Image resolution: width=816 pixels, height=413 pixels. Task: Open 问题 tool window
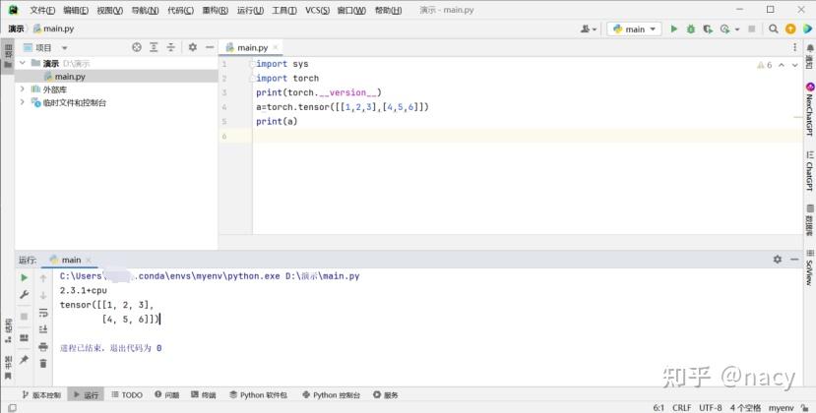point(166,394)
